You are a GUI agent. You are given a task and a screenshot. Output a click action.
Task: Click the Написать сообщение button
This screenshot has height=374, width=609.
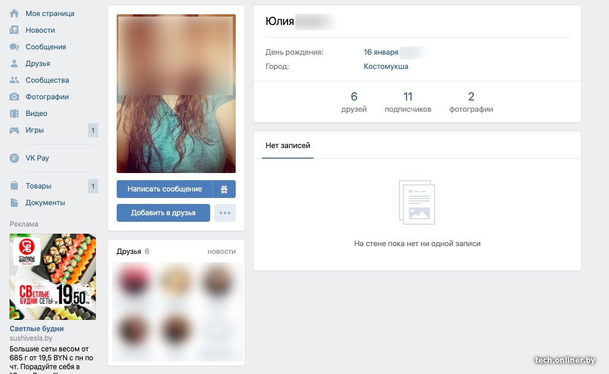(x=165, y=189)
